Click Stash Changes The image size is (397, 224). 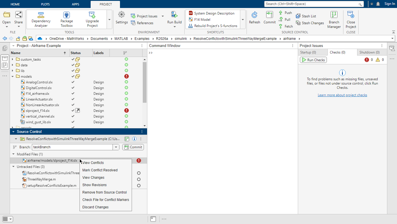310,23
